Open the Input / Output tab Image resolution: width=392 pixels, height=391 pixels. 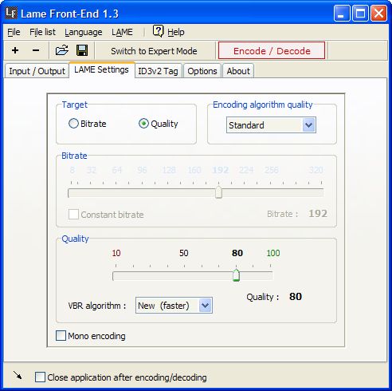click(x=37, y=71)
